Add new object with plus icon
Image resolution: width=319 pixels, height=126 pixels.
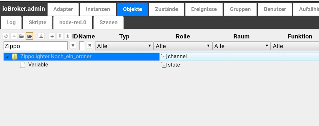pyautogui.click(x=52, y=37)
